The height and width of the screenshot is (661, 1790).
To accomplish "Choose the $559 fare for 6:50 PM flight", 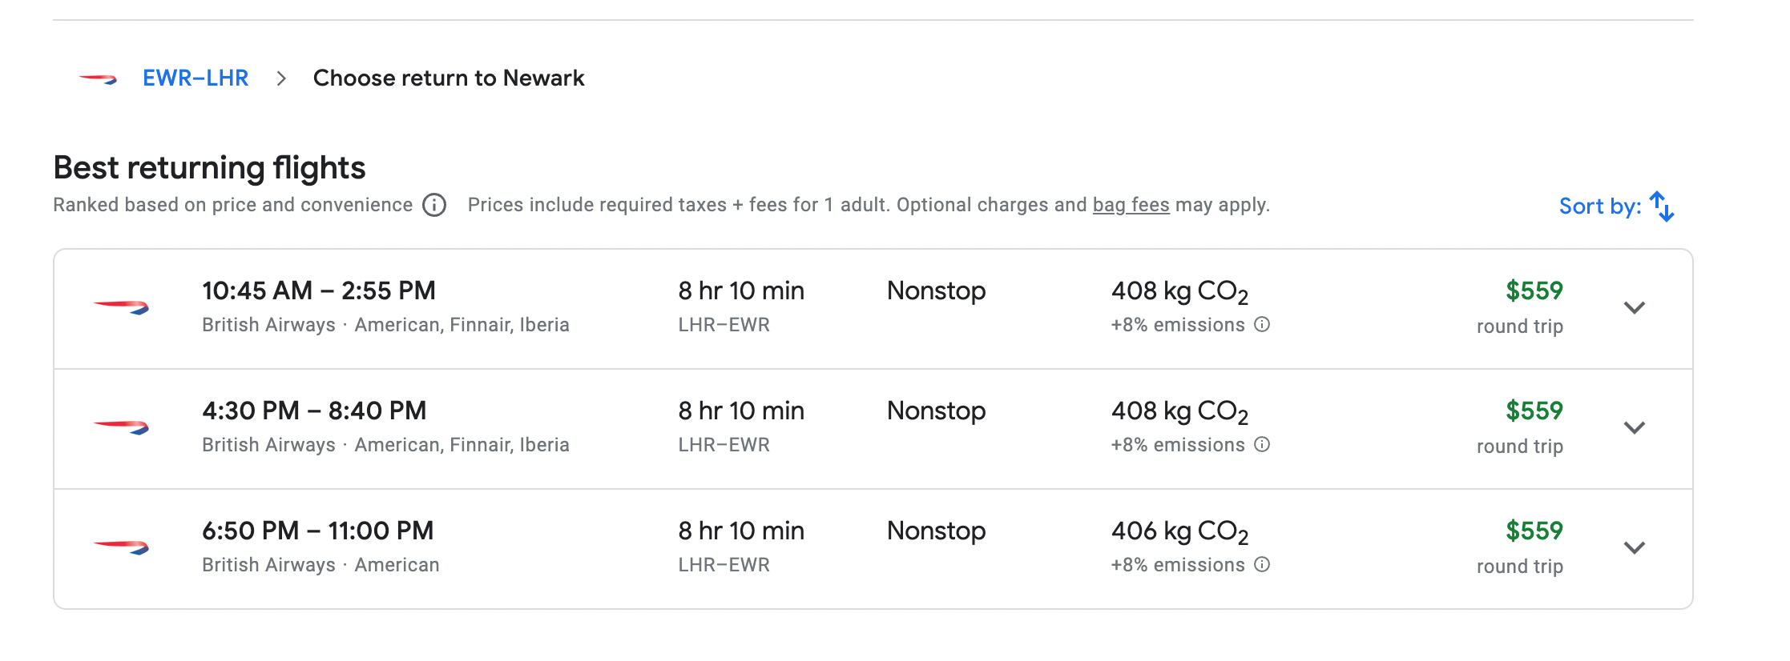I will tap(1534, 531).
